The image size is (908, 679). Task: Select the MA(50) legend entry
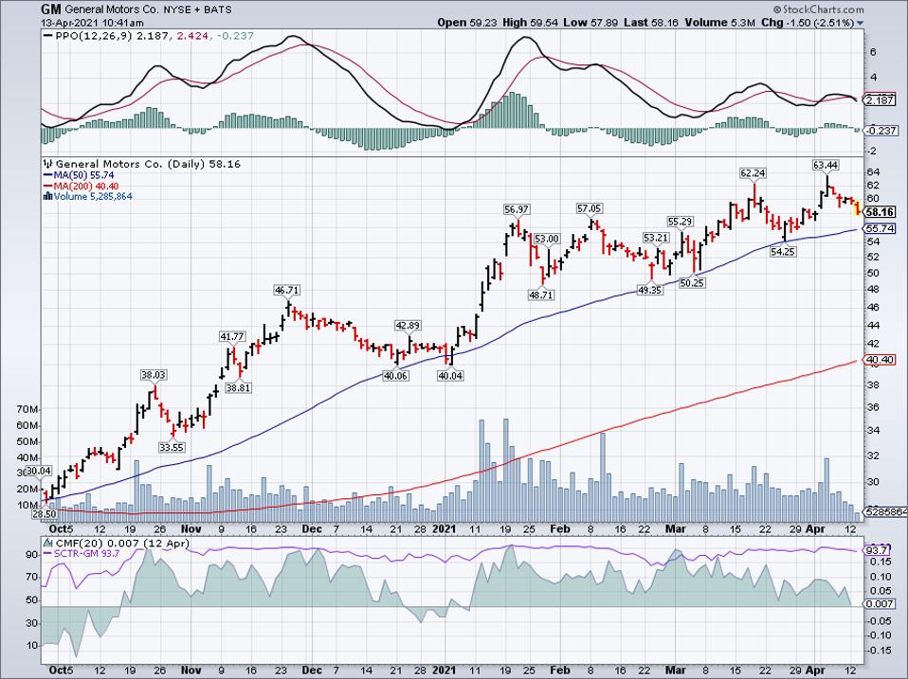(x=78, y=175)
